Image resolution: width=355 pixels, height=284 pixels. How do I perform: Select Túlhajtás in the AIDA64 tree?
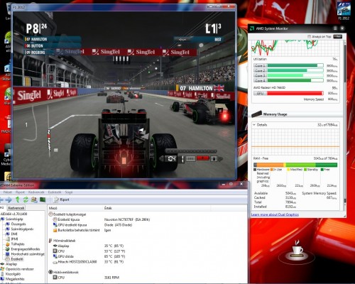[x=18, y=244]
